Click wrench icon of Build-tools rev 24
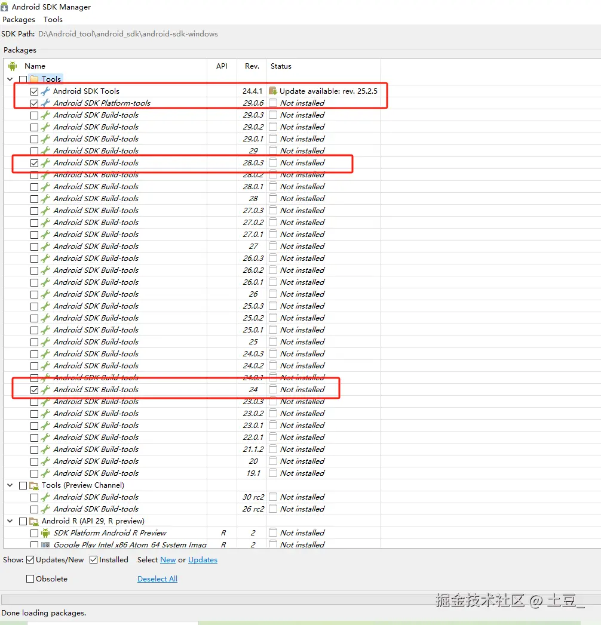The image size is (601, 625). (x=45, y=389)
